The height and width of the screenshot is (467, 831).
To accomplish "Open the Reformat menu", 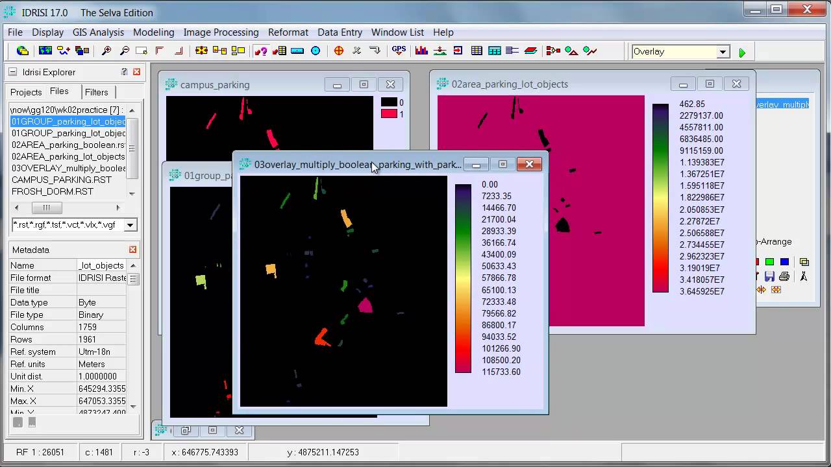I will point(288,32).
